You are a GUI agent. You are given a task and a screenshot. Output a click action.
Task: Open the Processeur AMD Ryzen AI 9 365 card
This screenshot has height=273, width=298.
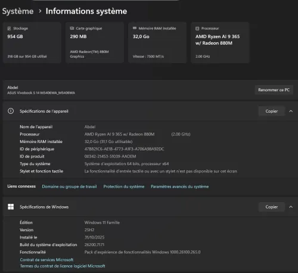pos(220,42)
